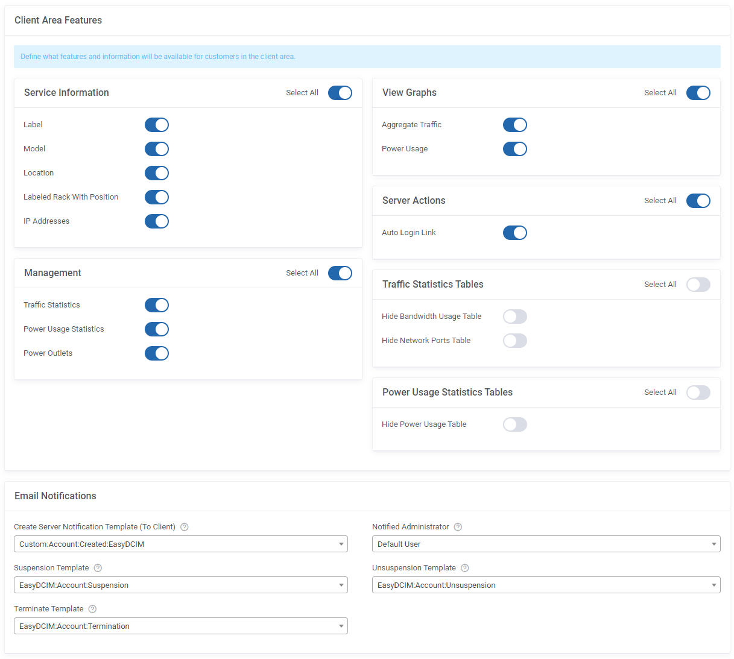Click the Server Actions panel title
The image size is (734, 659).
tap(414, 201)
